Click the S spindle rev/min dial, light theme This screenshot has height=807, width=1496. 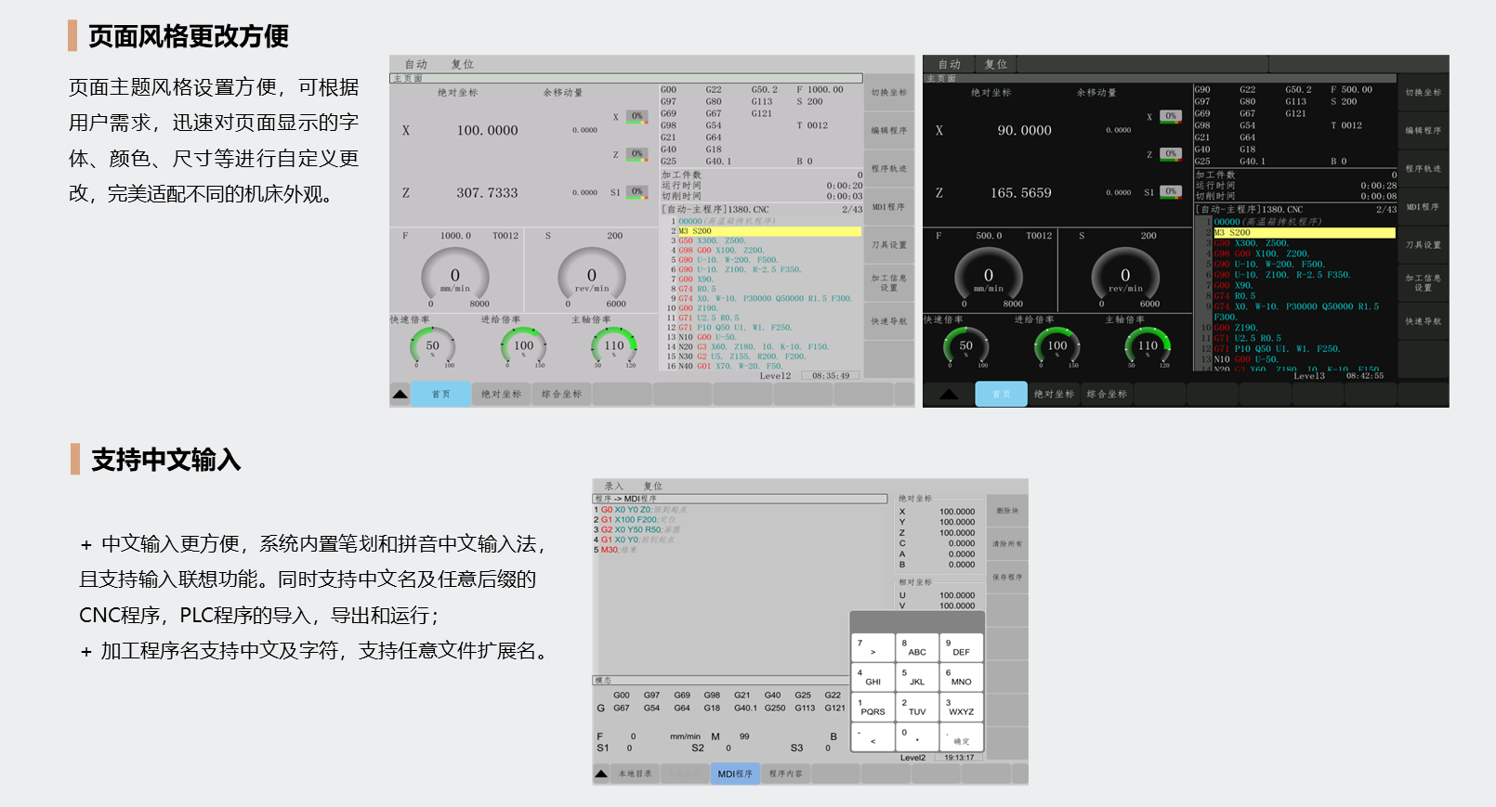point(592,276)
